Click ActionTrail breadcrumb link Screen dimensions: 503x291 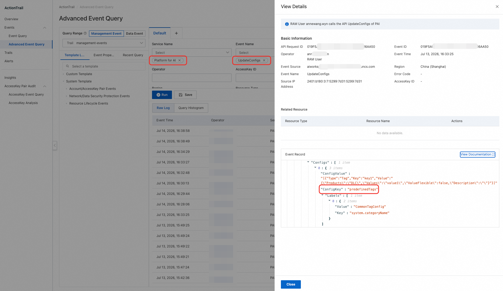(x=67, y=7)
